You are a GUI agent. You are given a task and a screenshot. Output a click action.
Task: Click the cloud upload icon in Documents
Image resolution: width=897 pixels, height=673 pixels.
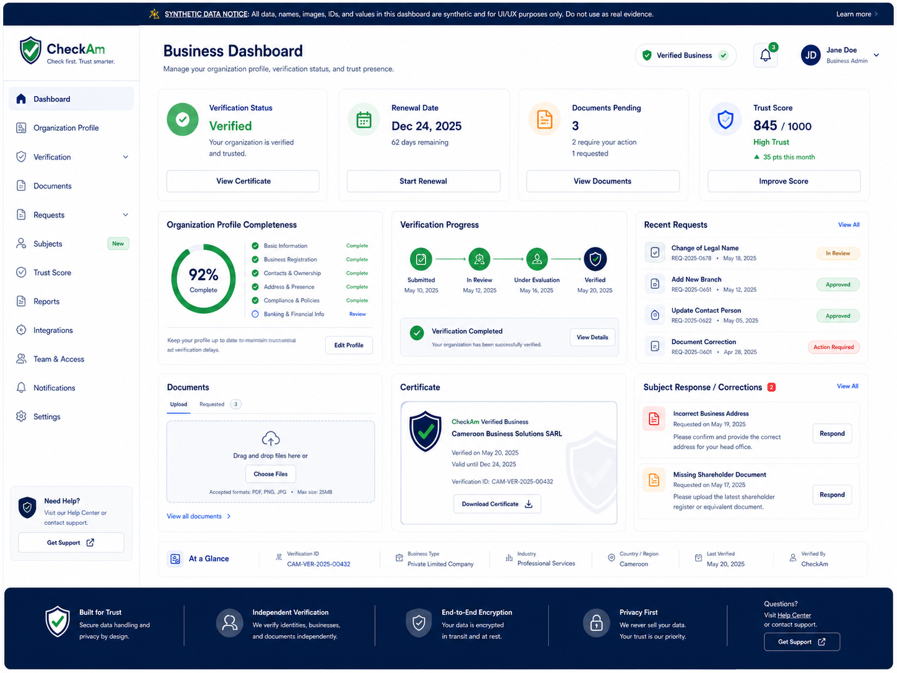click(271, 439)
